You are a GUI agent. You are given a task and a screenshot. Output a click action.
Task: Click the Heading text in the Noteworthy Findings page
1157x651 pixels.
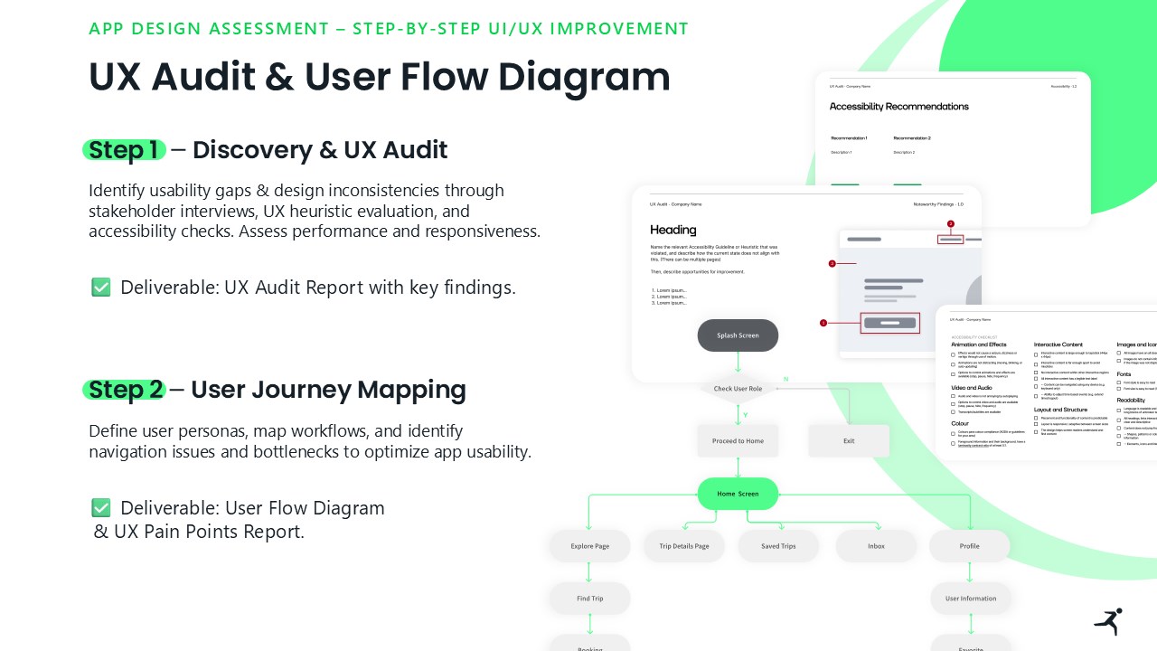coord(673,230)
